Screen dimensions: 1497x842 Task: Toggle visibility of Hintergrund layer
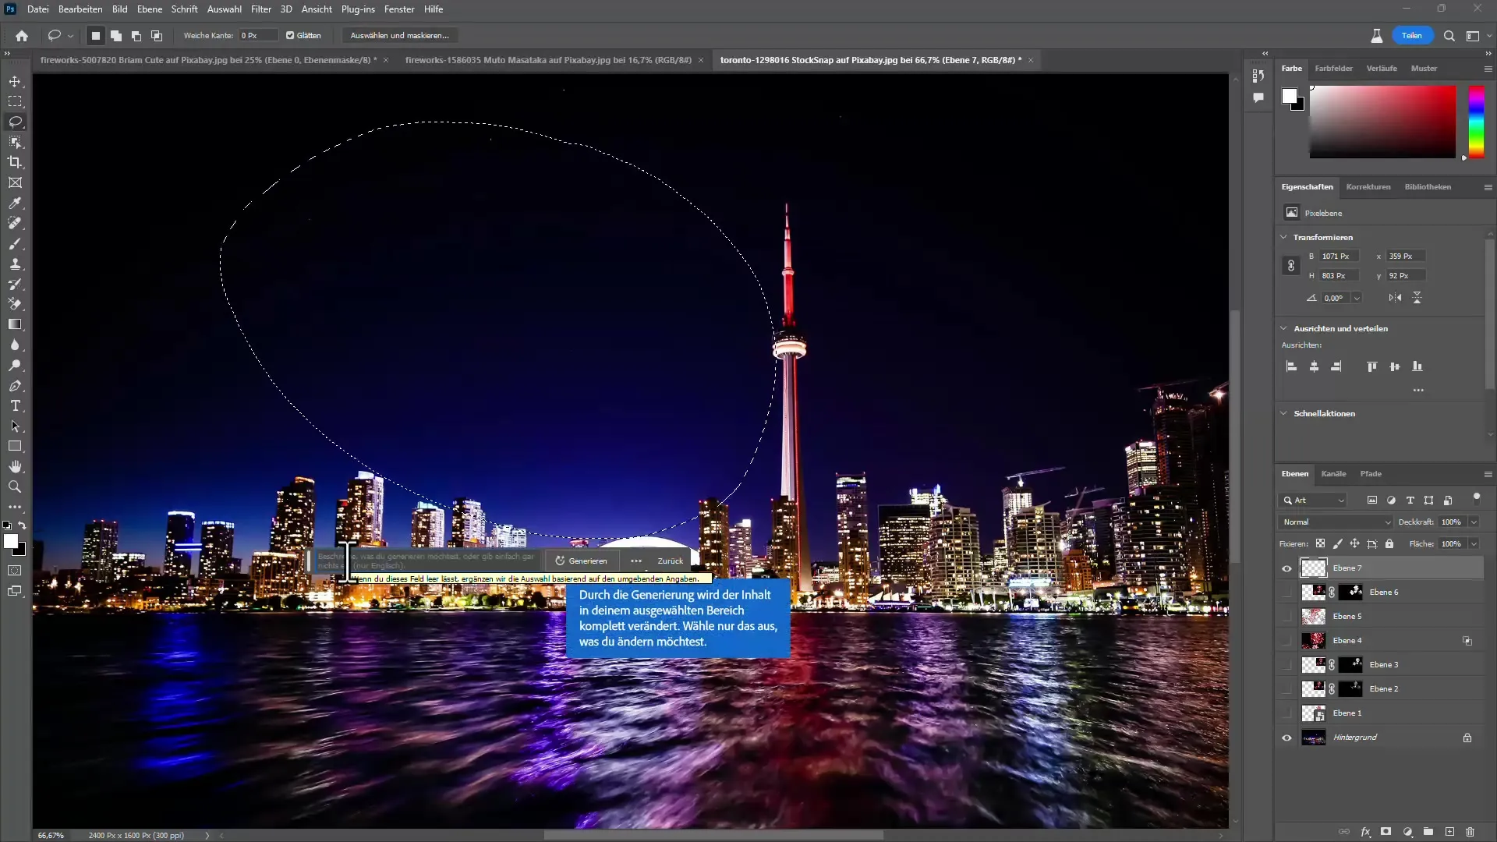tap(1286, 737)
